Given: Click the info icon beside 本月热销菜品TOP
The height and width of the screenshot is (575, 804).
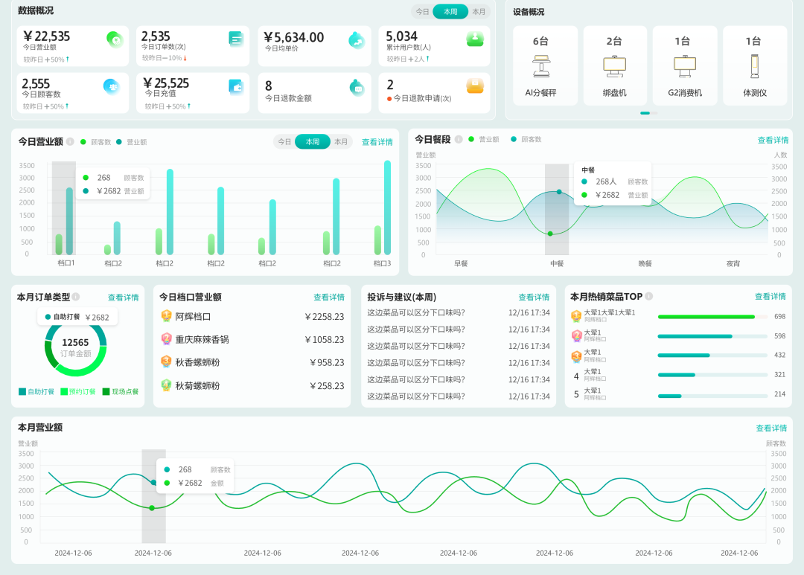Looking at the screenshot, I should coord(648,296).
